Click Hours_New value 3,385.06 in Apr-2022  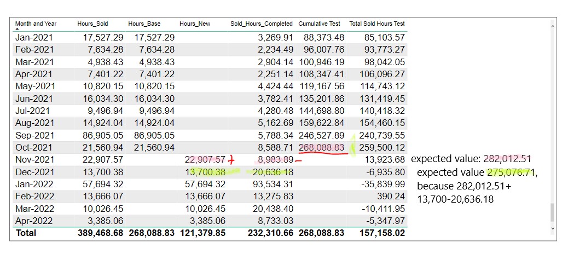207,221
